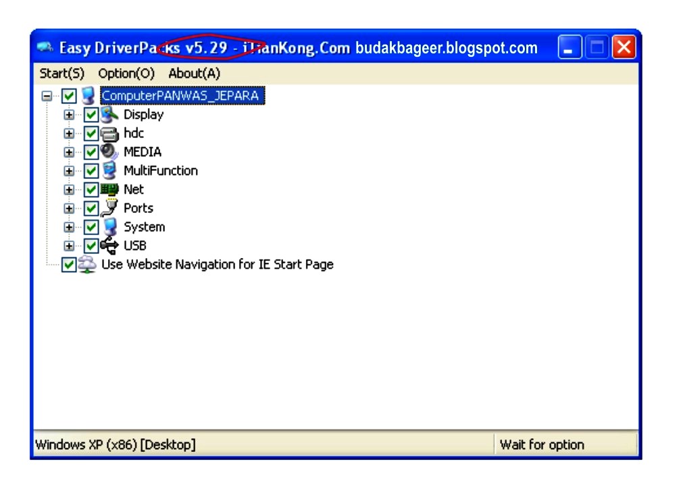Toggle the MEDIA drivers checkbox
Viewport: 683px width, 489px height.
click(91, 152)
